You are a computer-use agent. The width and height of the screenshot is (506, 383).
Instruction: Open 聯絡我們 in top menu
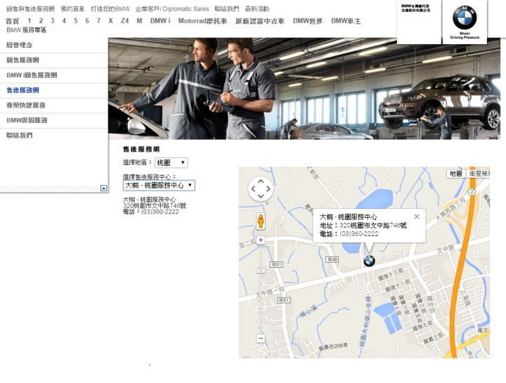point(227,9)
